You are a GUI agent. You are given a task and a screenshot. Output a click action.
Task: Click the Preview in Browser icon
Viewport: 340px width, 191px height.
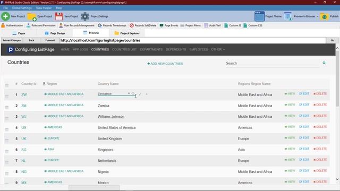288,16
